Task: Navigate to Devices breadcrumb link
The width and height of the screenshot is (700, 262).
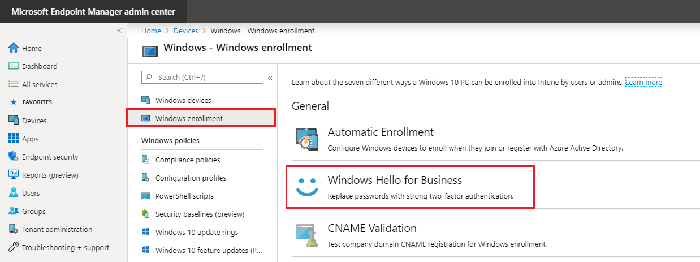Action: 185,31
